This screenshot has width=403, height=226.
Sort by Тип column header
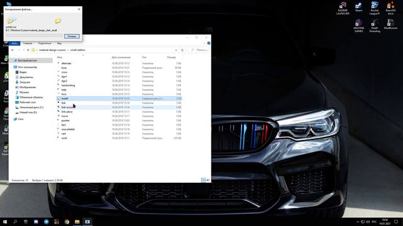pos(144,57)
